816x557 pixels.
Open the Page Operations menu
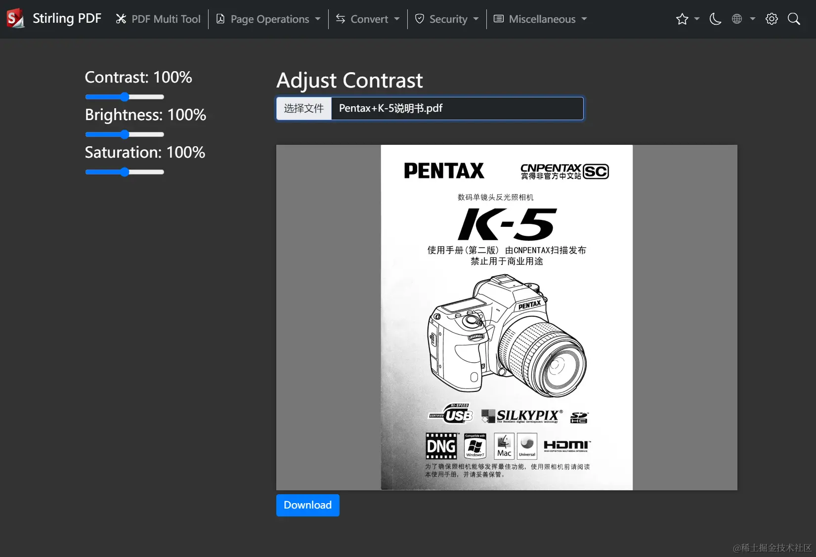(x=268, y=19)
